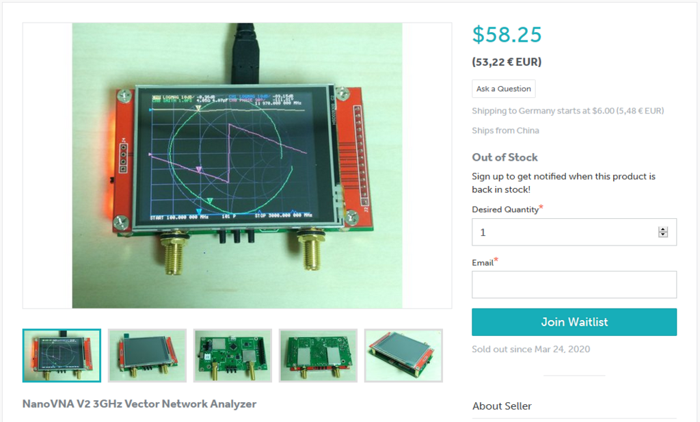This screenshot has height=422, width=700.
Task: Click the Join Waitlist button
Action: [574, 322]
